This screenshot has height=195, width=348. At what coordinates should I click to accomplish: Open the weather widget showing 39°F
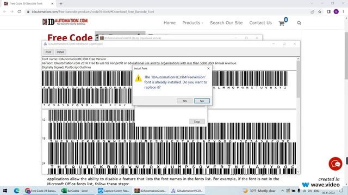[259, 191]
